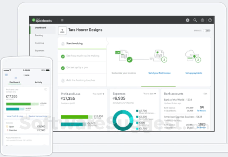Viewport: 228px width, 157px height.
Task: Open the help question mark icon
Action: [210, 20]
